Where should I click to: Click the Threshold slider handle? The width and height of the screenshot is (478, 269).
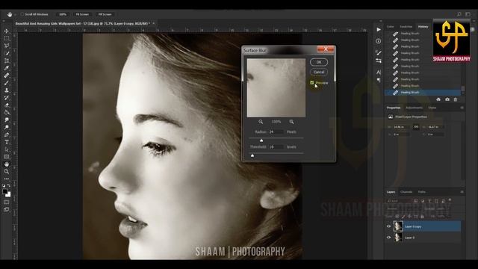point(252,155)
